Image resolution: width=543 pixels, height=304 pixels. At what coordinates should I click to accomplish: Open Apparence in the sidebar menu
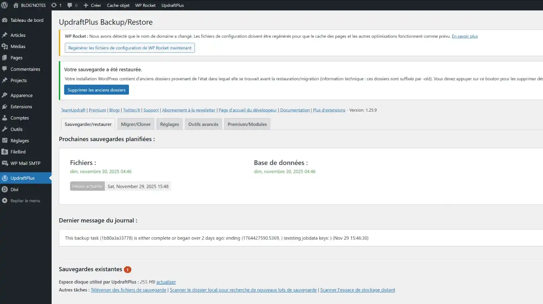[21, 95]
